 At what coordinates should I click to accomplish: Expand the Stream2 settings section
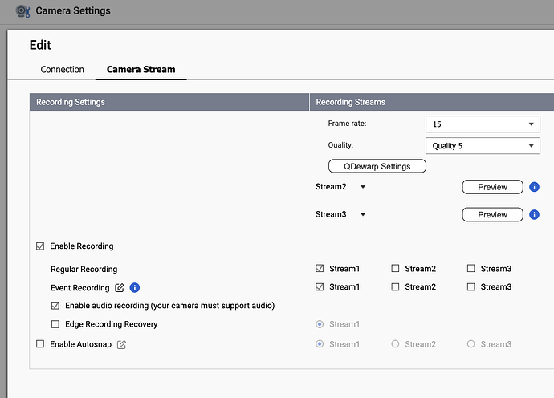363,187
